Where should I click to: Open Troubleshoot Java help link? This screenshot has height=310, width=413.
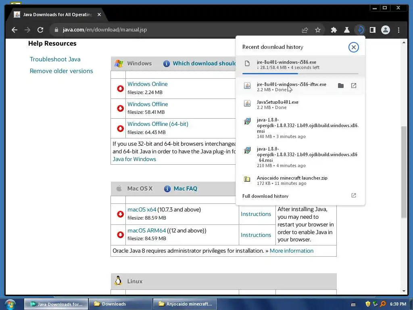[55, 59]
